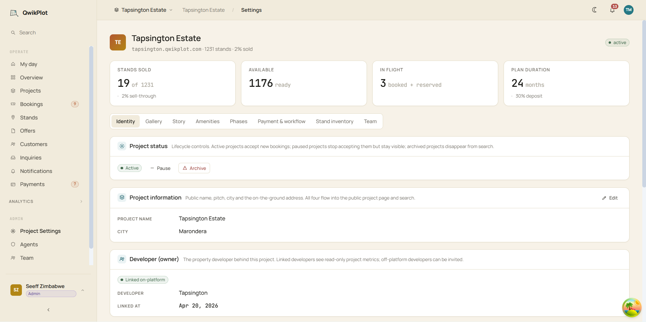Screen dimensions: 646x322
Task: Click the QwikPlot logo icon
Action: [14, 13]
